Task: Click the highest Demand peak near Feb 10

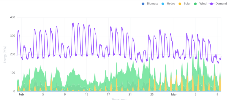Action: 73,23
